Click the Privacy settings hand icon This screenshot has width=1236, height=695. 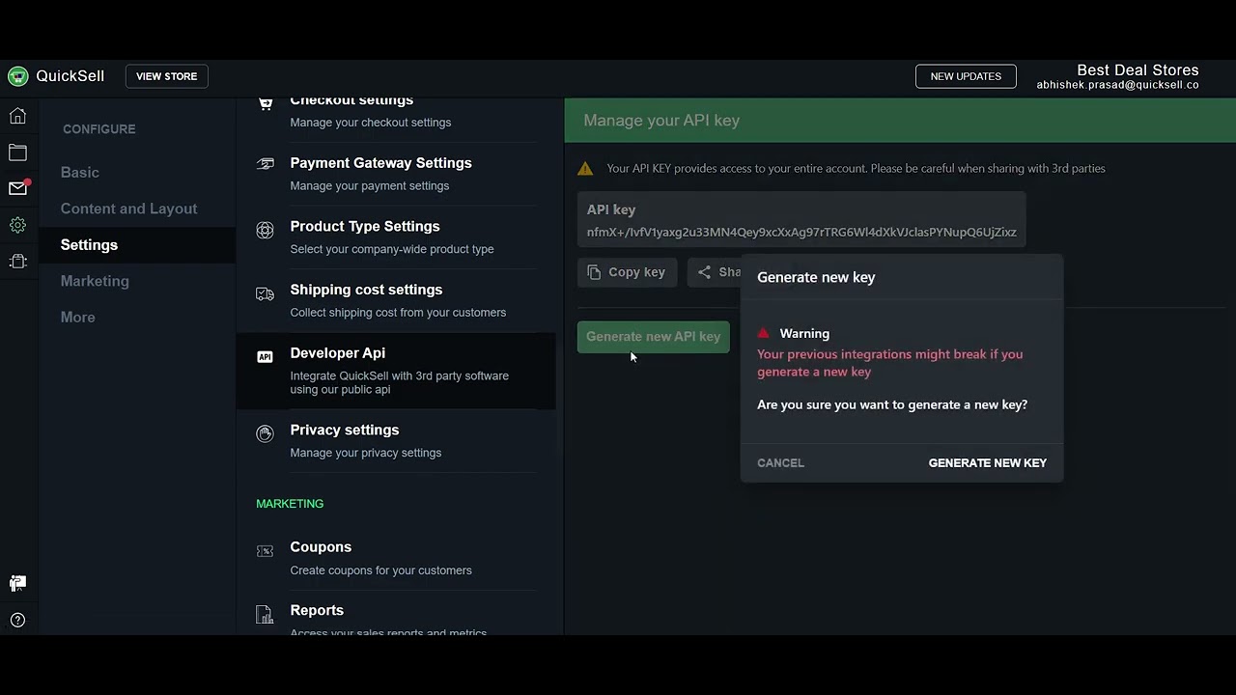coord(265,434)
